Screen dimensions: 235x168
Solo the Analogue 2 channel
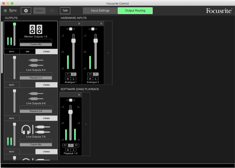pos(95,79)
